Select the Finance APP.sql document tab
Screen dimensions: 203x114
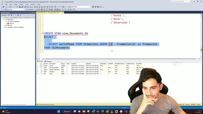click(x=48, y=13)
